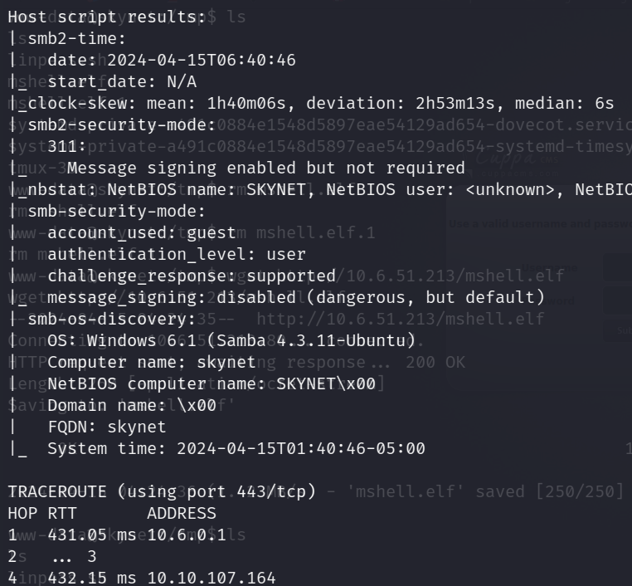Viewport: 632px width, 586px height.
Task: Select hop 1 address 10.6.0.1
Action: point(187,535)
